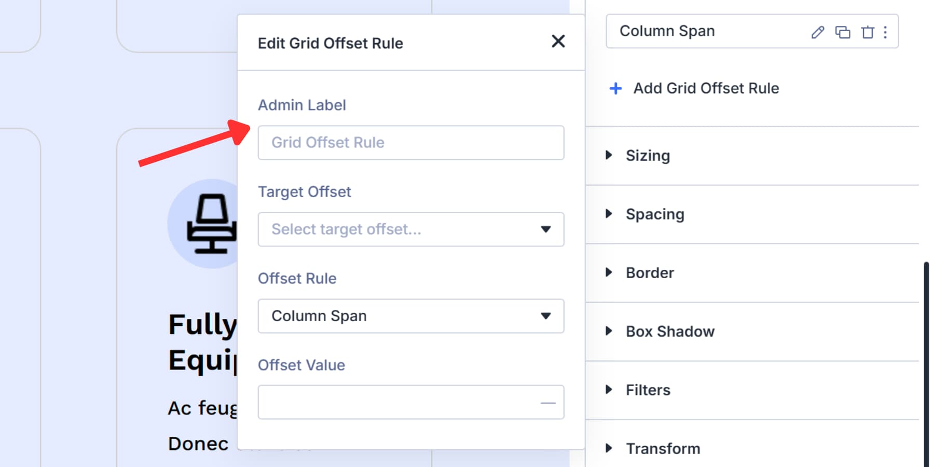Click the clear icon in Offset Value field
The width and height of the screenshot is (934, 467).
[x=547, y=402]
